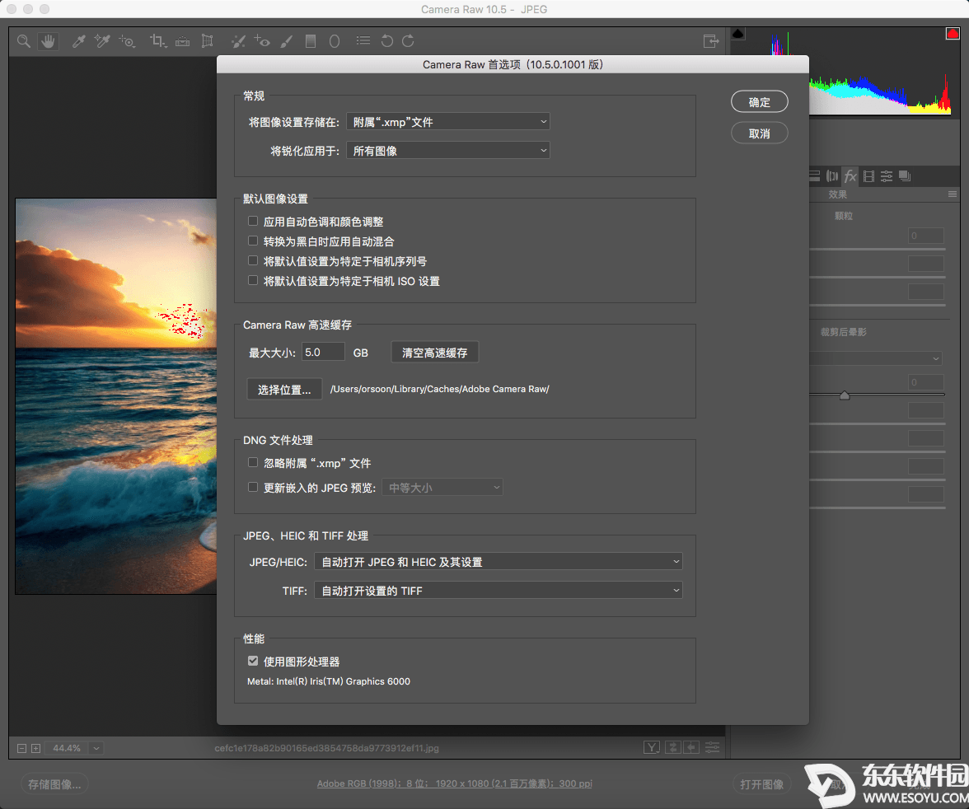Select the Adjustment Brush tool

286,41
